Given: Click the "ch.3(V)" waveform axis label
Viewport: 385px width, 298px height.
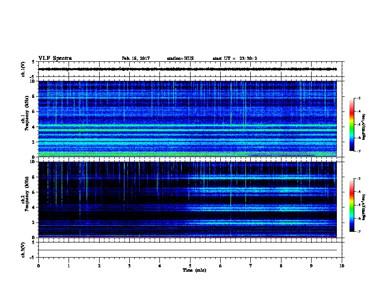Looking at the screenshot, I should click(23, 250).
